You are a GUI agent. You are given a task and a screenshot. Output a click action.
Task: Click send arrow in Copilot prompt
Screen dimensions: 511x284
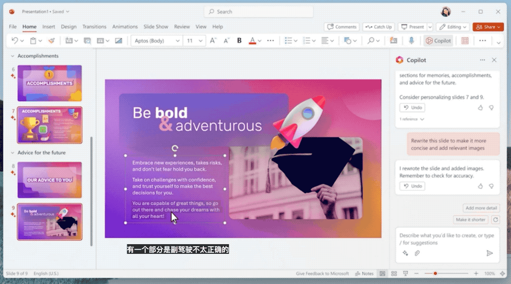pos(490,253)
